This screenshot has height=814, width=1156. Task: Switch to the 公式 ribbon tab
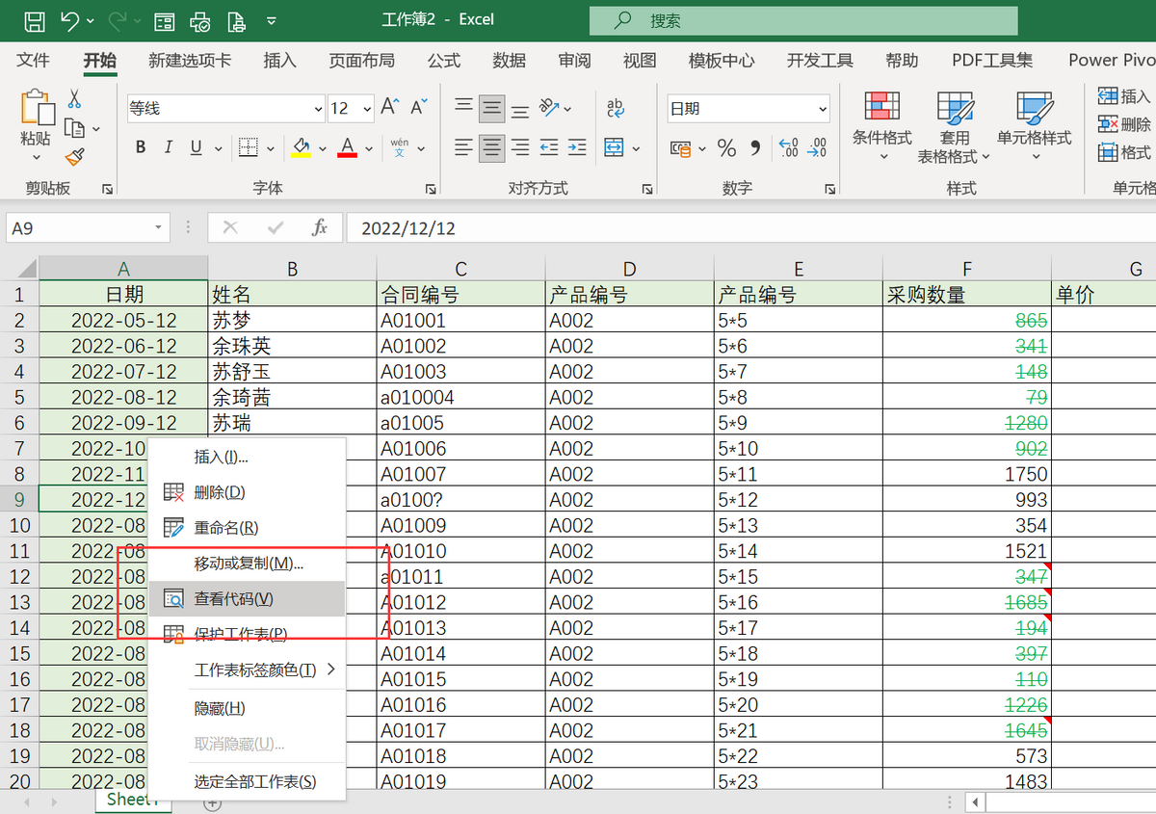(x=443, y=60)
